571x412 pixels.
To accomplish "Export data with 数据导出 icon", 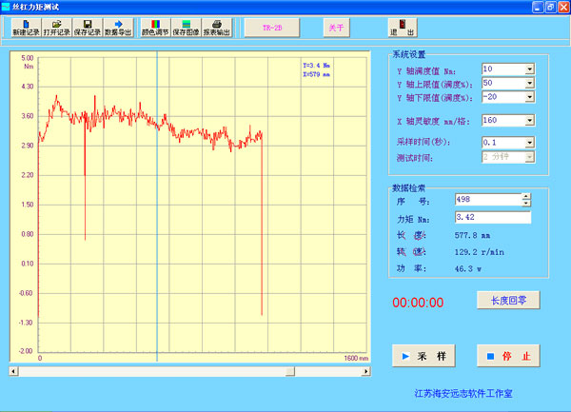I will point(118,27).
